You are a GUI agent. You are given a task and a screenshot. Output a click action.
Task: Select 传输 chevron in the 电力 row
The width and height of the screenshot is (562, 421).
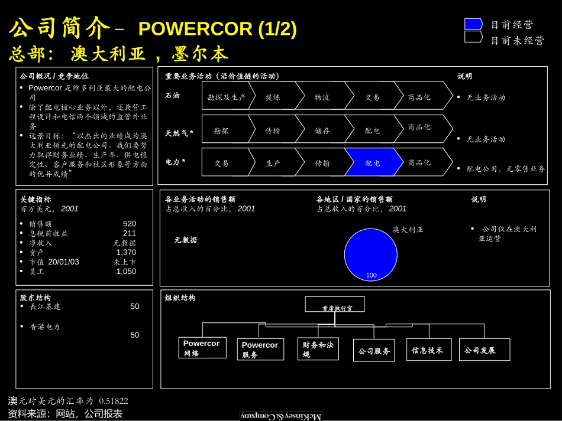click(325, 162)
